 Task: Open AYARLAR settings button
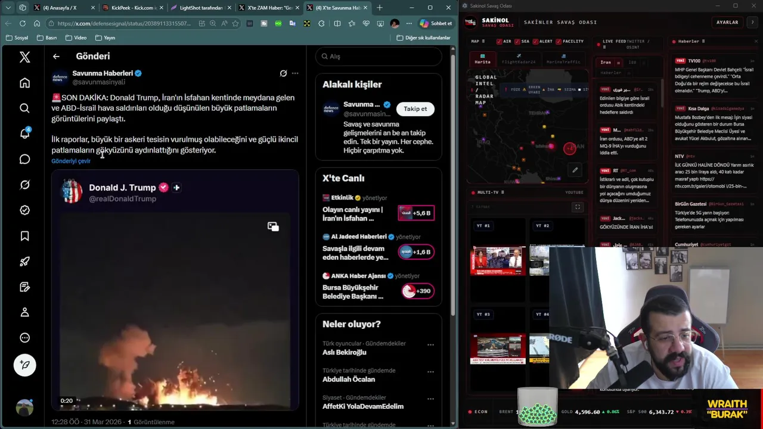(x=727, y=22)
